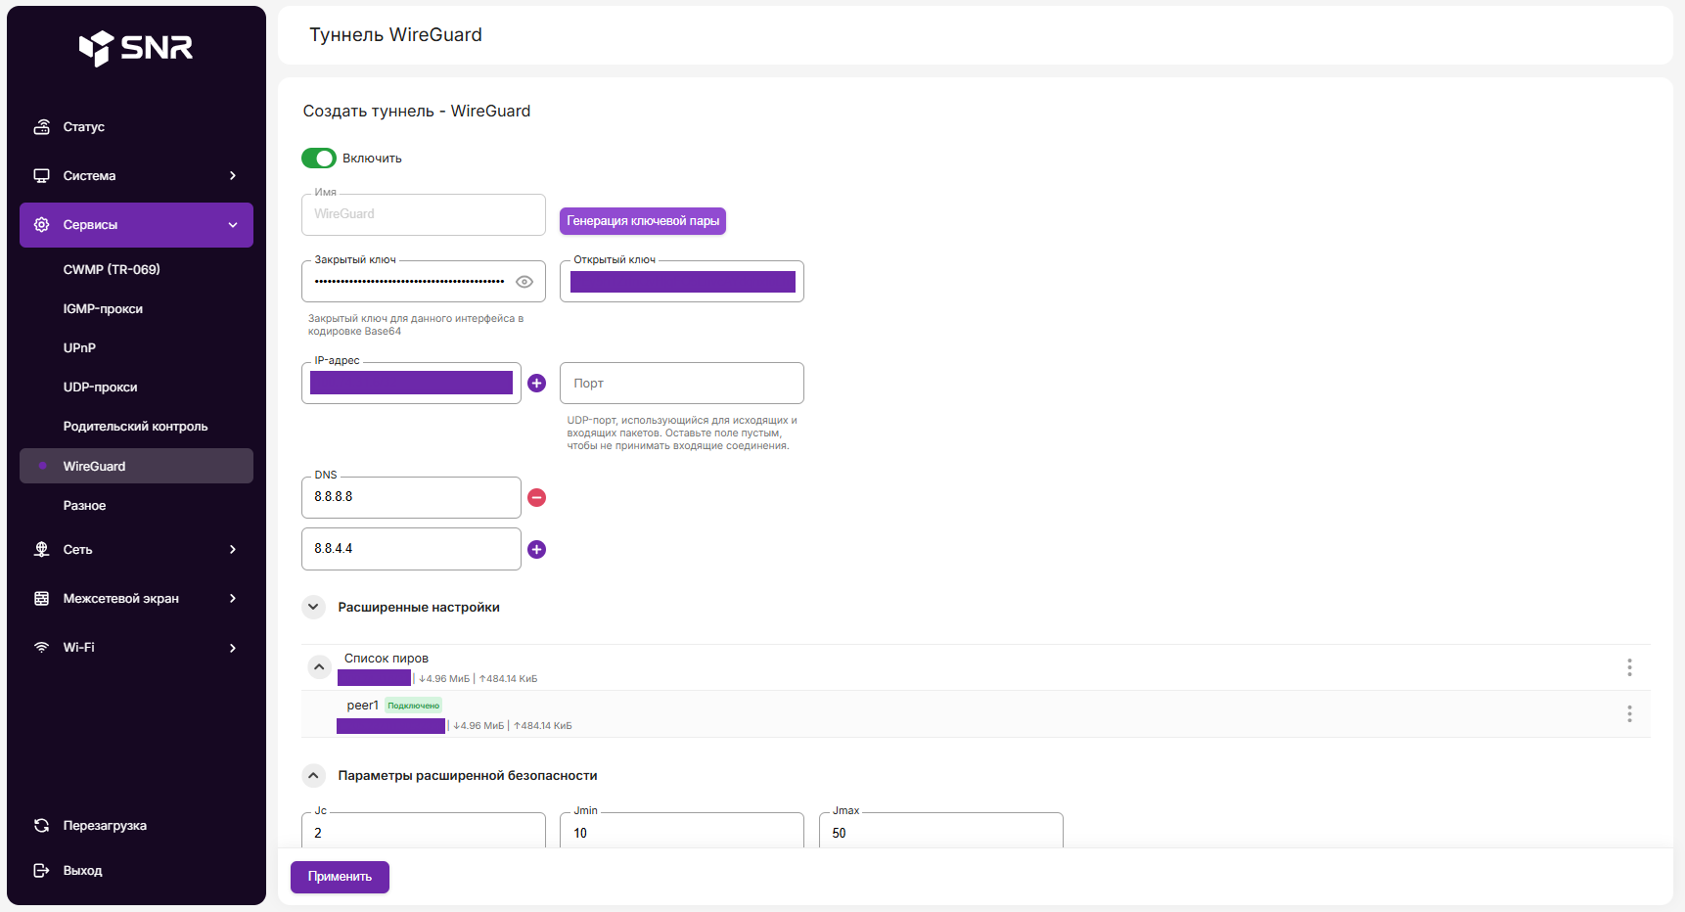
Task: Remove DNS 8.8.8.8 with the red minus icon
Action: coord(536,498)
